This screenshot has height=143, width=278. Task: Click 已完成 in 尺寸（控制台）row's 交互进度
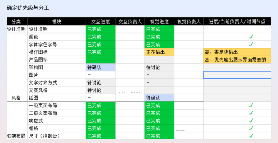(x=100, y=136)
